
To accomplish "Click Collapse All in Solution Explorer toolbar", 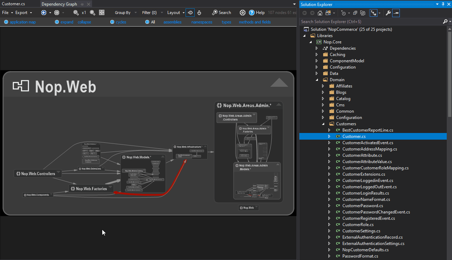I will point(355,13).
